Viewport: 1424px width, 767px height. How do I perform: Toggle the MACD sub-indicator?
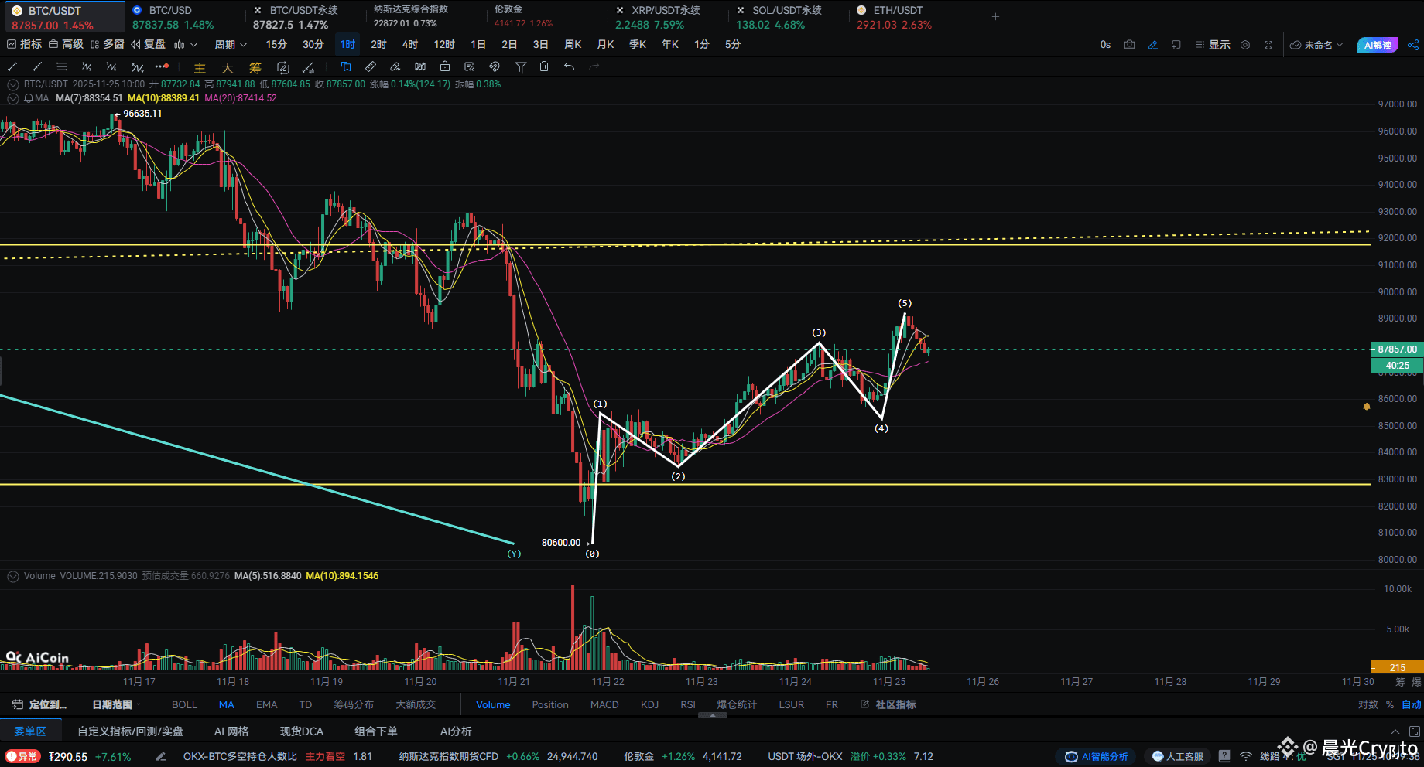[604, 704]
